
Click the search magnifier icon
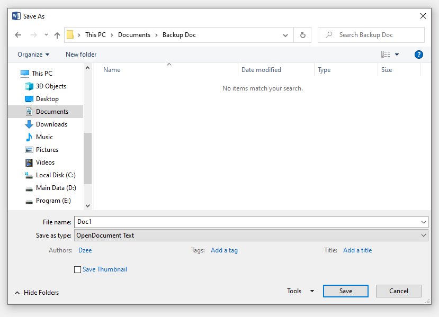click(329, 35)
